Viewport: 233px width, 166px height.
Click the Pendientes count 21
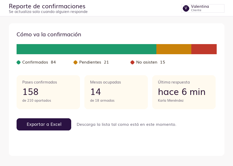[x=106, y=62]
